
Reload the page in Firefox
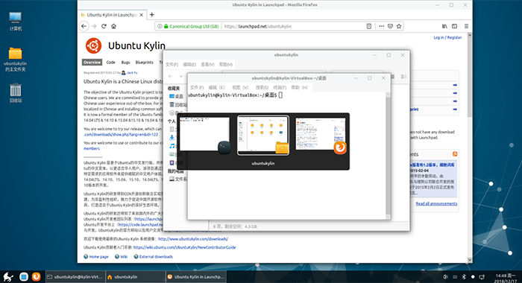(x=104, y=26)
